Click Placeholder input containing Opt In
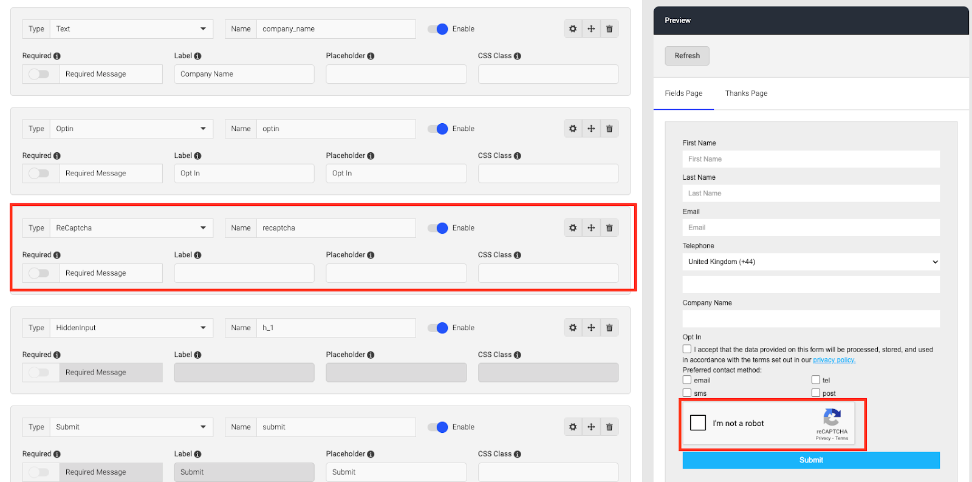The image size is (972, 482). tap(396, 174)
